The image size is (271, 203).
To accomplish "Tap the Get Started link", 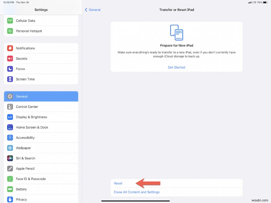I will (176, 67).
